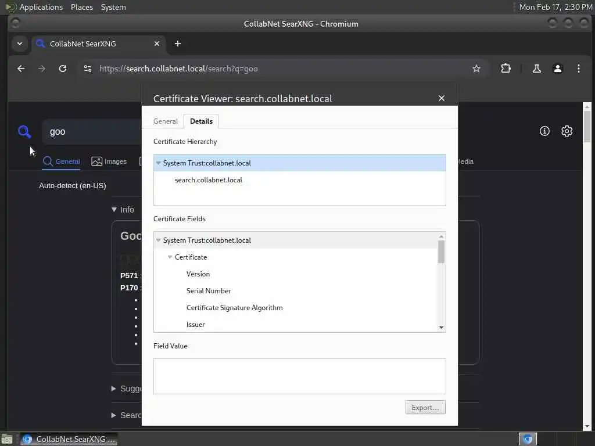Open the tab search dropdown
595x446 pixels.
(x=20, y=44)
